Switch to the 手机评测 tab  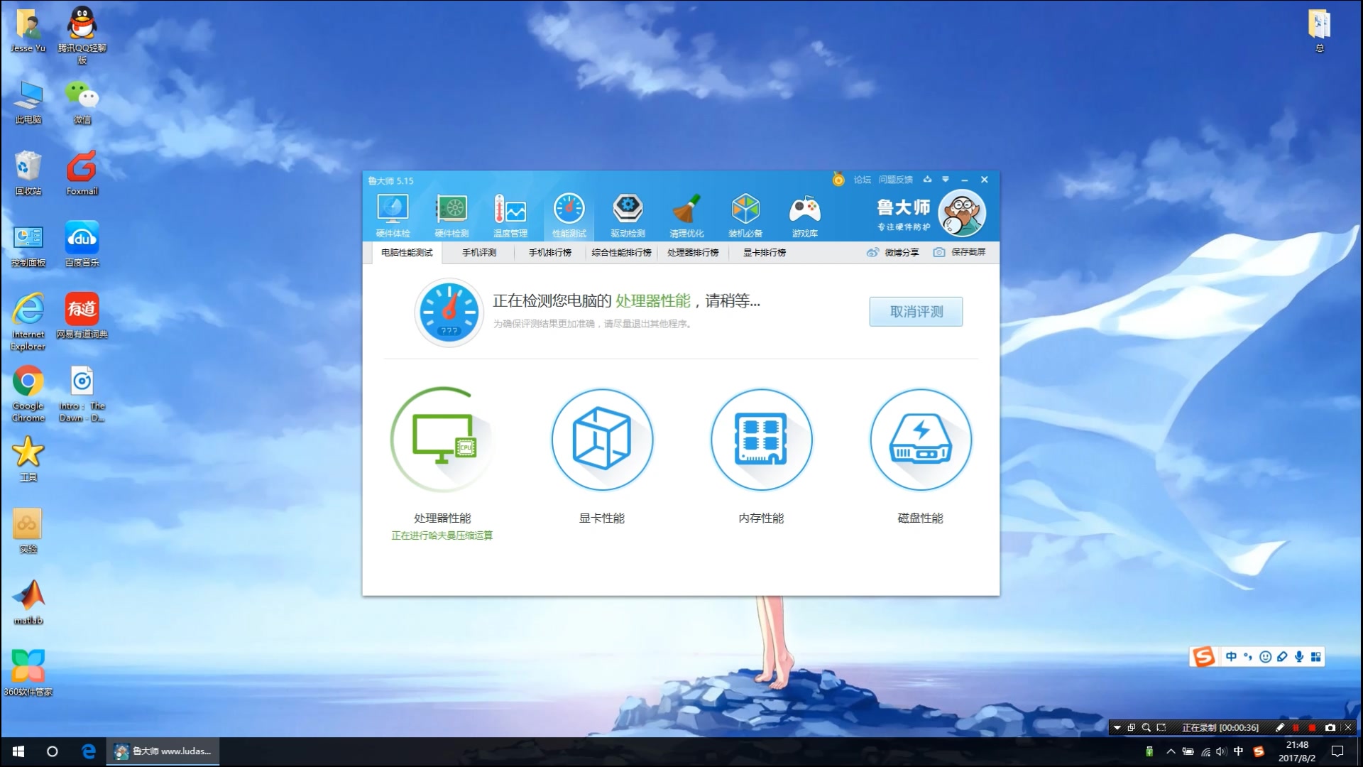pyautogui.click(x=479, y=253)
